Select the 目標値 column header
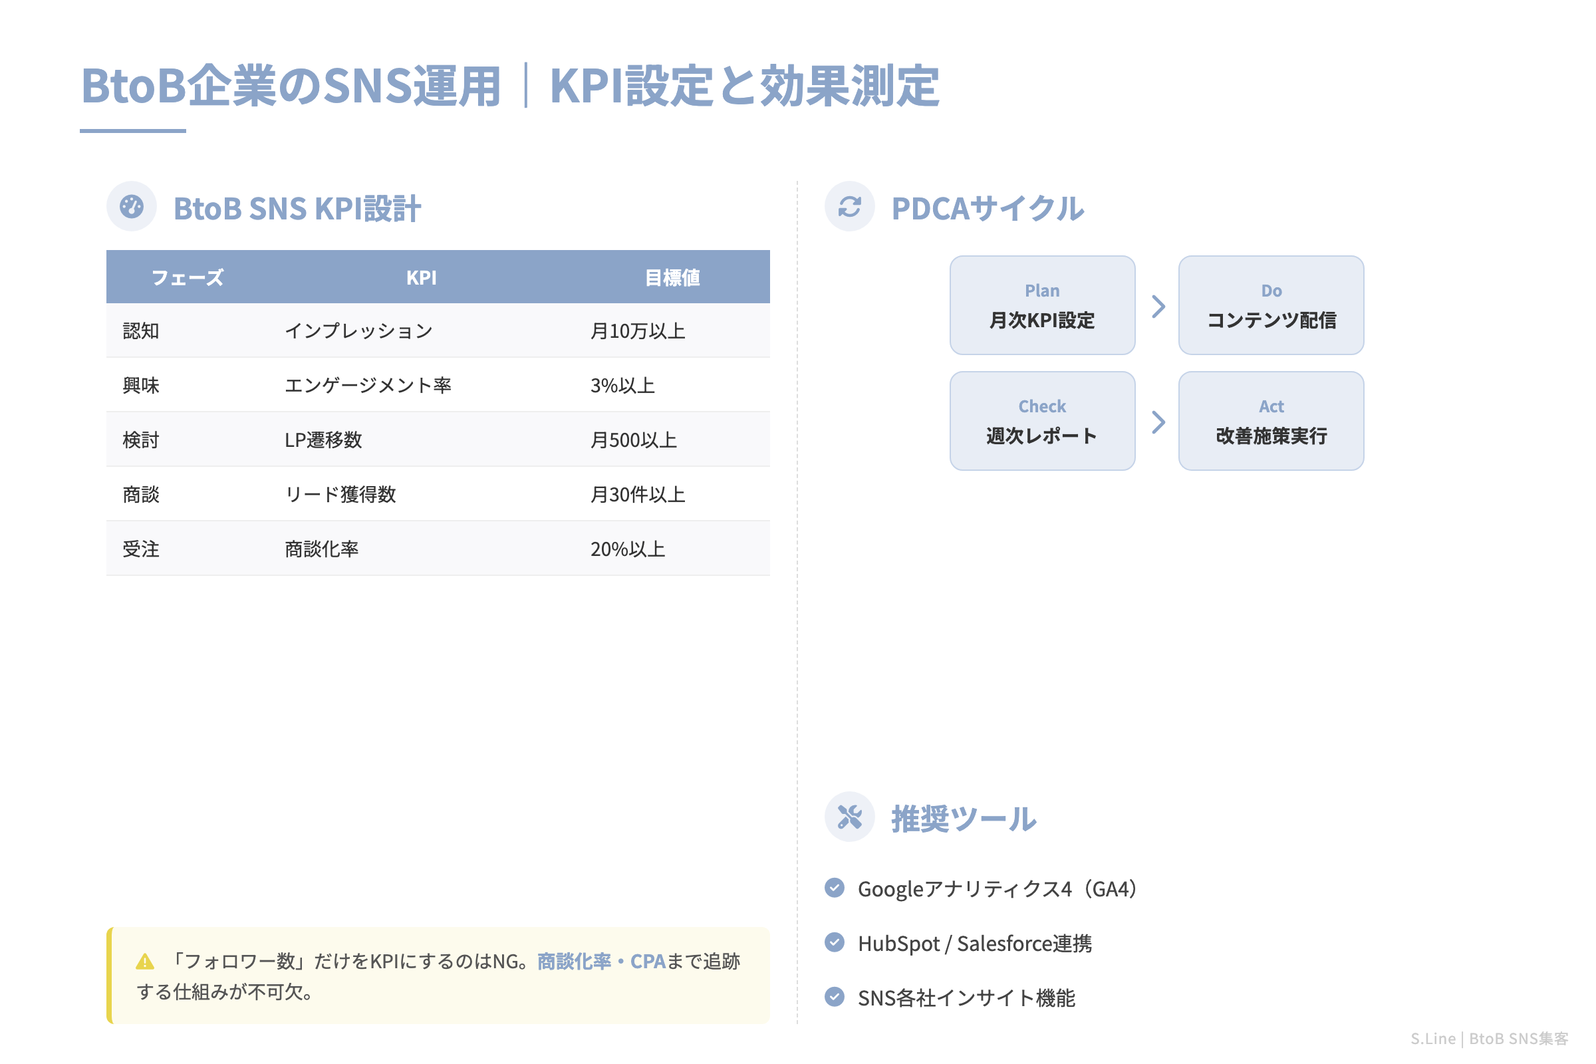1596x1064 pixels. tap(674, 277)
